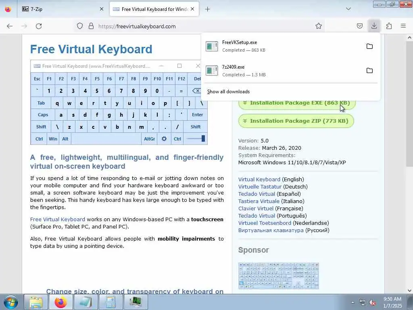Show 7z2409.exe in its folder
Image resolution: width=413 pixels, height=310 pixels.
(369, 70)
